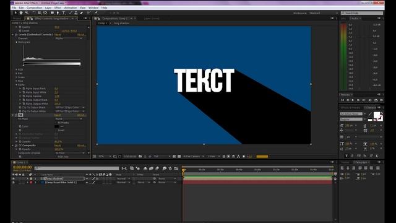Click the Small Caps button
Image resolution: width=396 pixels, height=223 pixels.
[364, 156]
